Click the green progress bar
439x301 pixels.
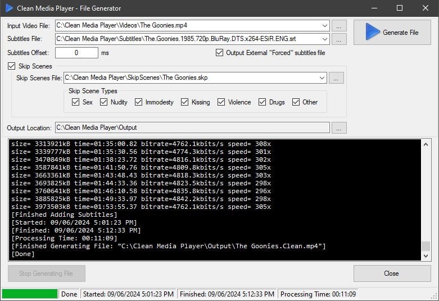30,294
